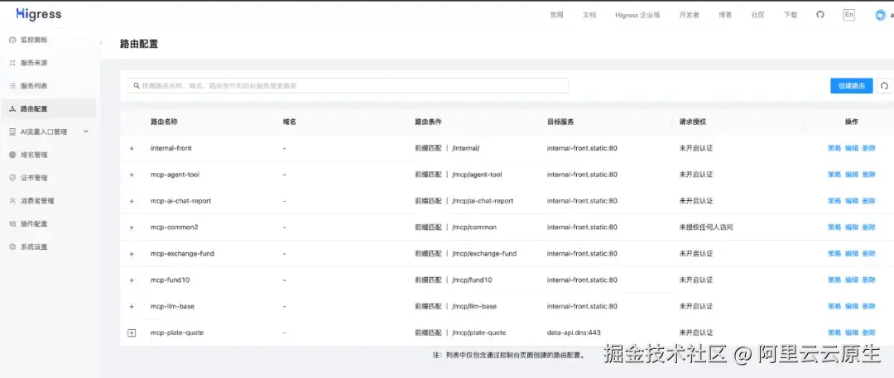Open the user avatar menu
894x378 pixels.
coord(880,16)
